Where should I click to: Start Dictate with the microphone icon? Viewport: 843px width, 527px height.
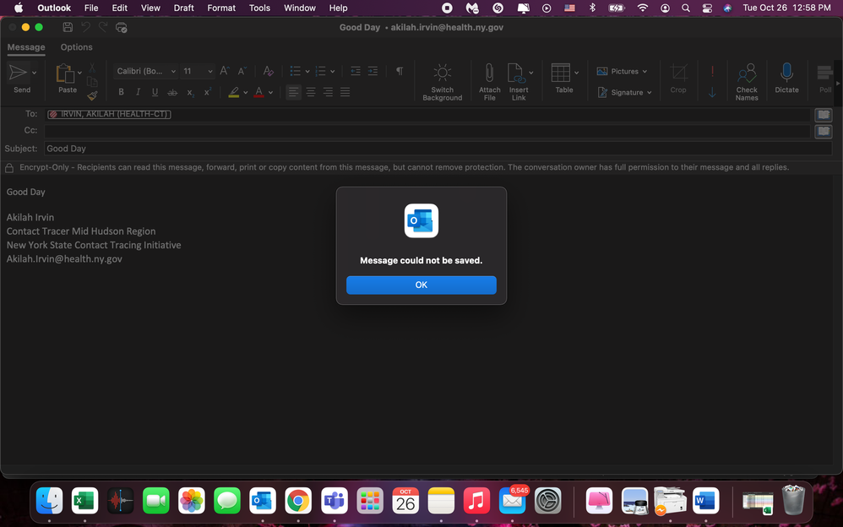[x=786, y=76]
